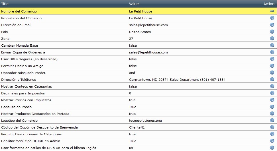Click info icon for Habilitar Menú tipo DHTML
This screenshot has height=151, width=277.
pos(272,141)
